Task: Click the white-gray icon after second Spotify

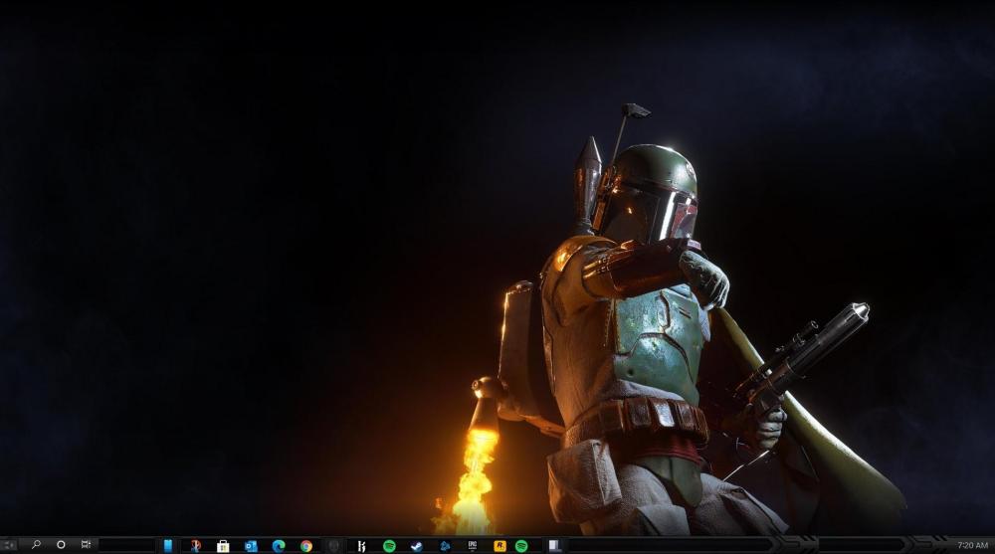Action: click(x=550, y=545)
